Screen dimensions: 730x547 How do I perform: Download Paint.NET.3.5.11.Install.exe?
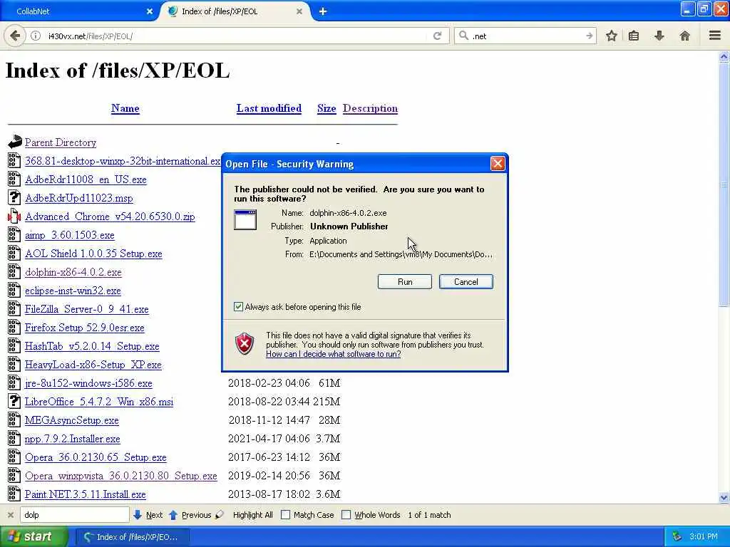[86, 494]
